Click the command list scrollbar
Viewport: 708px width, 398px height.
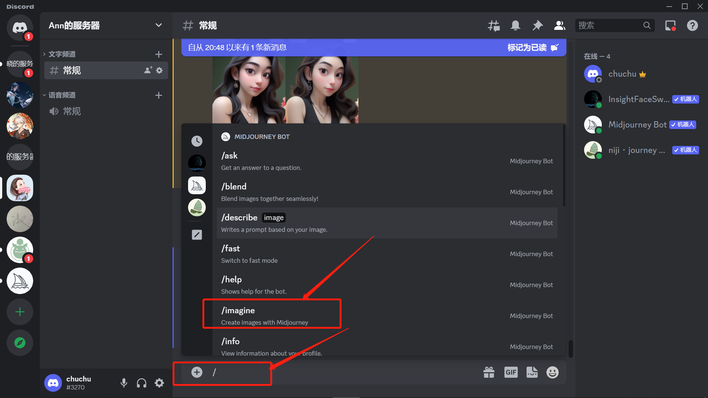point(564,166)
